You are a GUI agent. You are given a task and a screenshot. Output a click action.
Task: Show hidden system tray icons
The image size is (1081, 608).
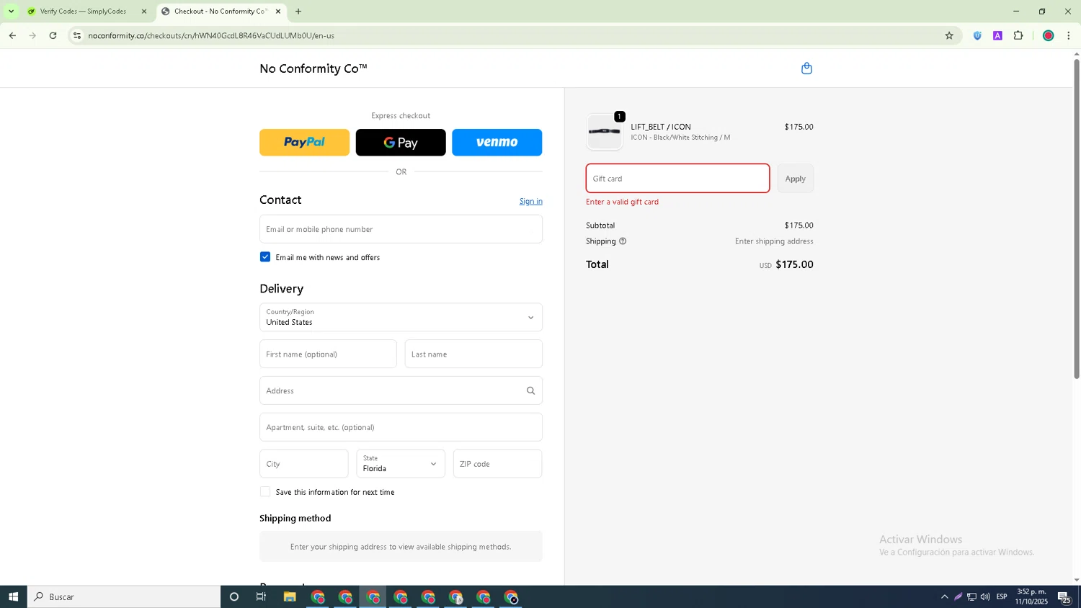(x=945, y=596)
